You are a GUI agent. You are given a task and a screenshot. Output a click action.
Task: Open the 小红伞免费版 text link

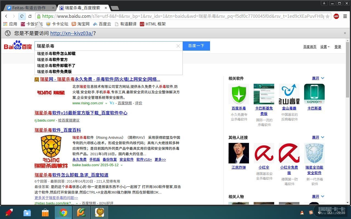[289, 170]
